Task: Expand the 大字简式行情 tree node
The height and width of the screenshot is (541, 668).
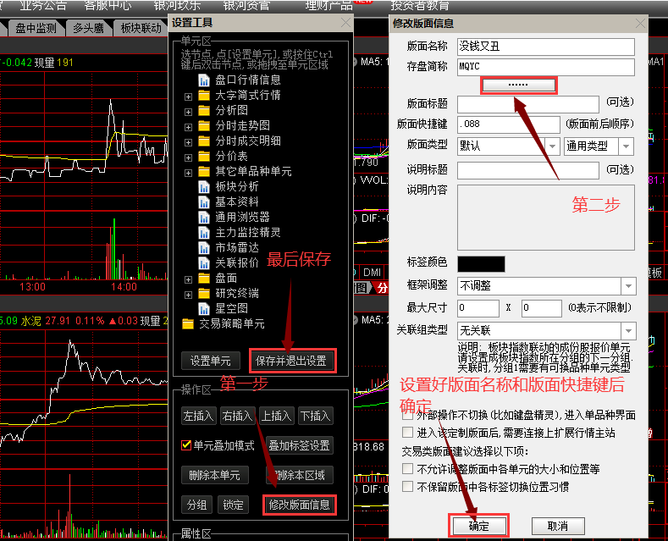Action: (188, 97)
